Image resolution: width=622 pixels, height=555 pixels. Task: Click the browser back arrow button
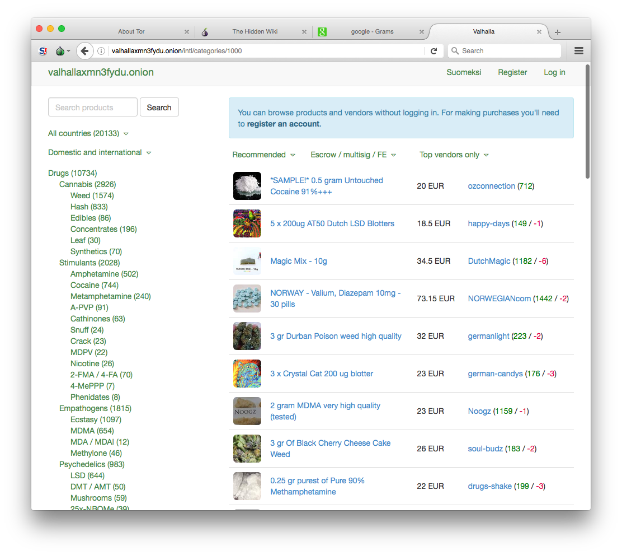[x=84, y=51]
